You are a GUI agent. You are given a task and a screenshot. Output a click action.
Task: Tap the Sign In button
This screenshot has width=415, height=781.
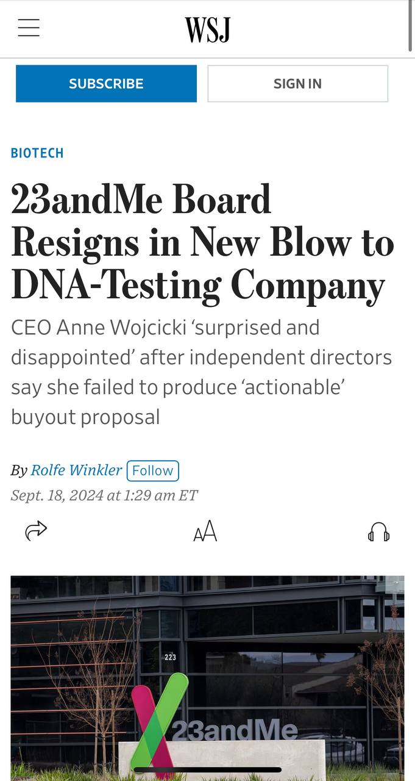(x=297, y=84)
